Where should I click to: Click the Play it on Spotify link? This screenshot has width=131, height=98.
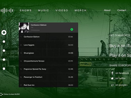pos(120,56)
